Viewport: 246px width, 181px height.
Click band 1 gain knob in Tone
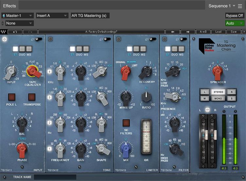[81, 149]
